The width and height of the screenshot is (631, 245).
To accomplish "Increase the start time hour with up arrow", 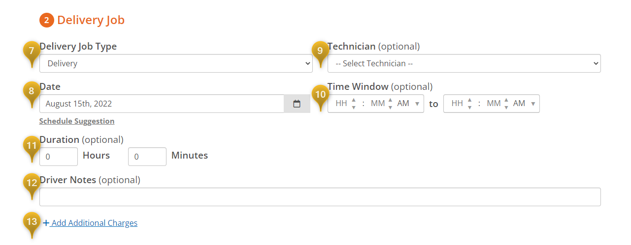I will [x=354, y=100].
